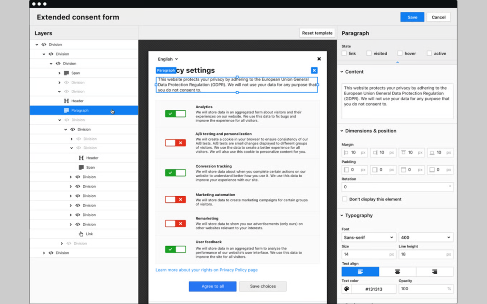Click the Save button
487x304 pixels.
[x=412, y=17]
